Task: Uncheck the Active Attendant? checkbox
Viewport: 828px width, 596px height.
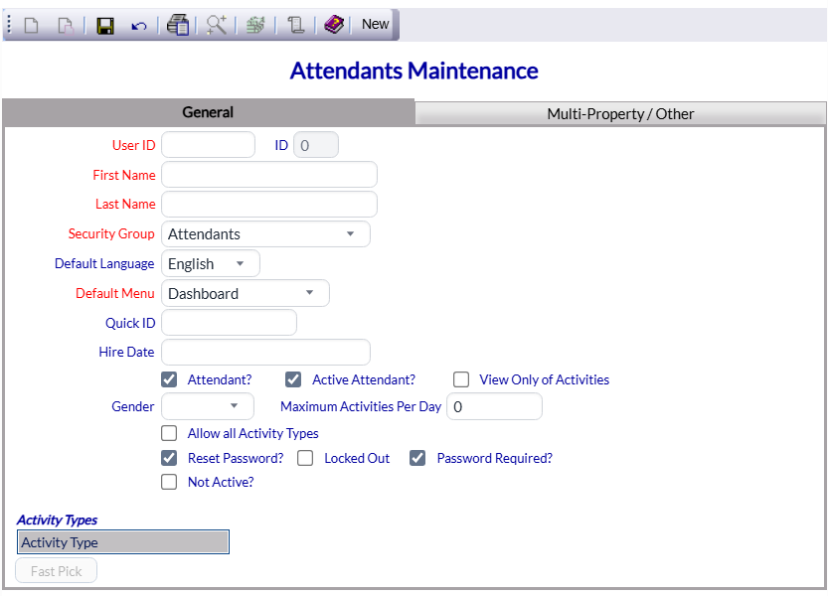Action: (293, 379)
